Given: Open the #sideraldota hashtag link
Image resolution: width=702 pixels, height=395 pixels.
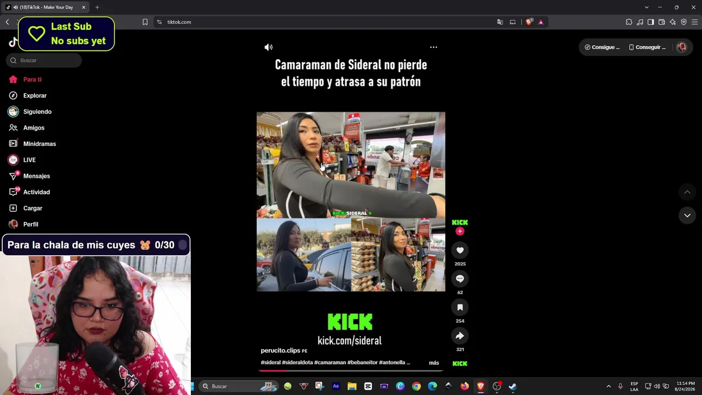Looking at the screenshot, I should (297, 363).
